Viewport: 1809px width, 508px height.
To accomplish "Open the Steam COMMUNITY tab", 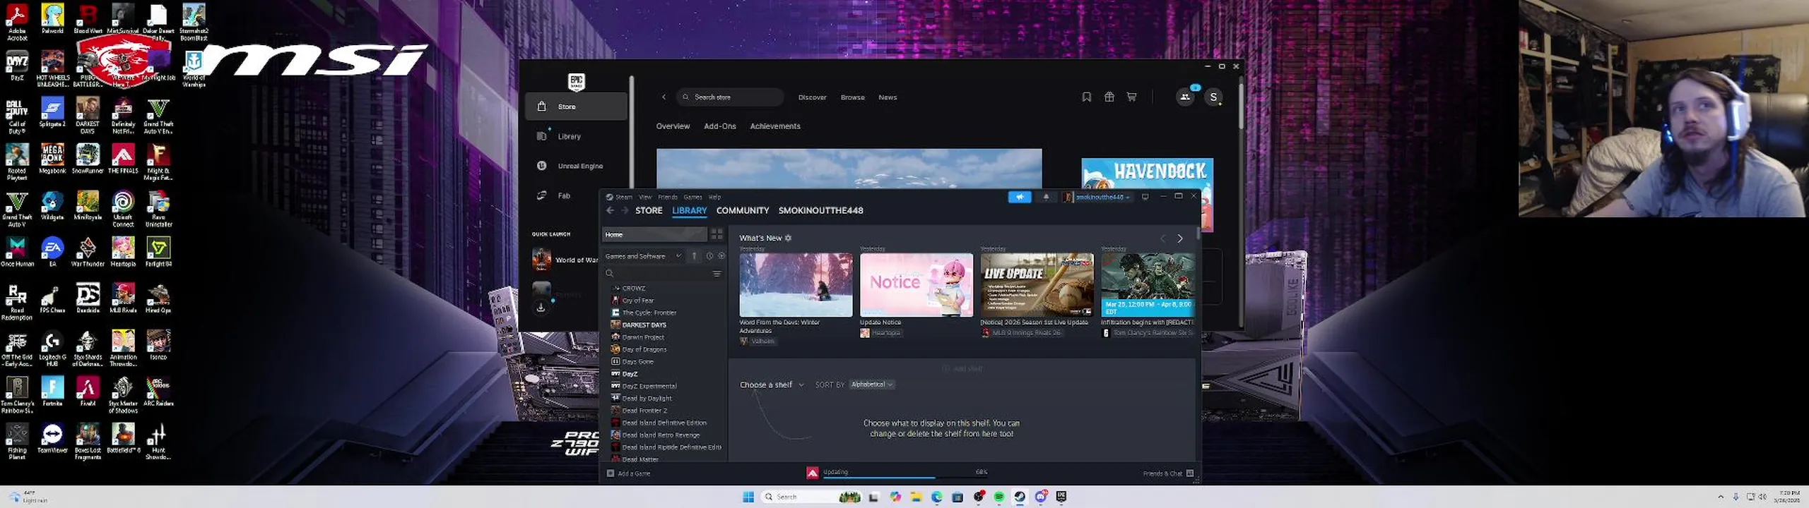I will [x=742, y=210].
